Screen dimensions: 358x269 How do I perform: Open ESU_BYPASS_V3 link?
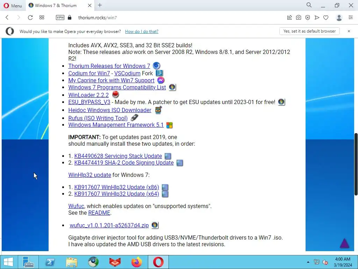[89, 102]
